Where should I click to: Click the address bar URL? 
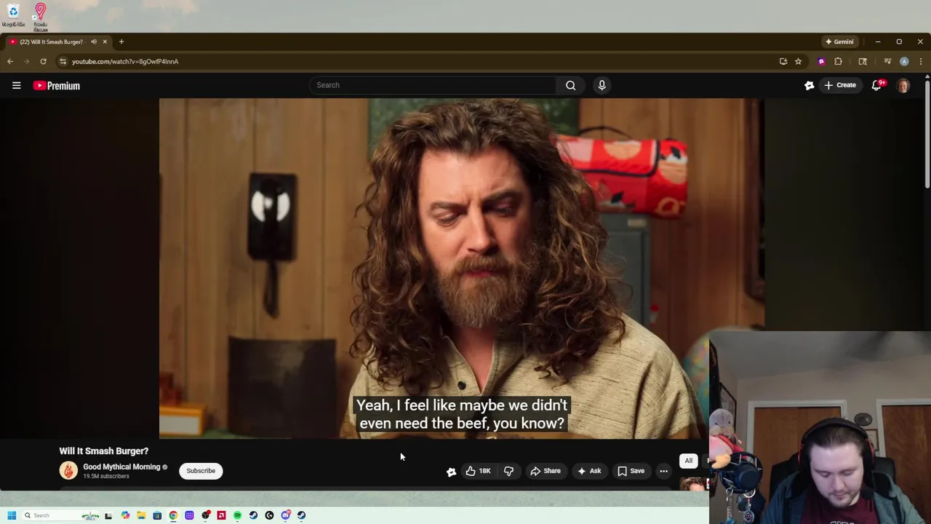(125, 61)
